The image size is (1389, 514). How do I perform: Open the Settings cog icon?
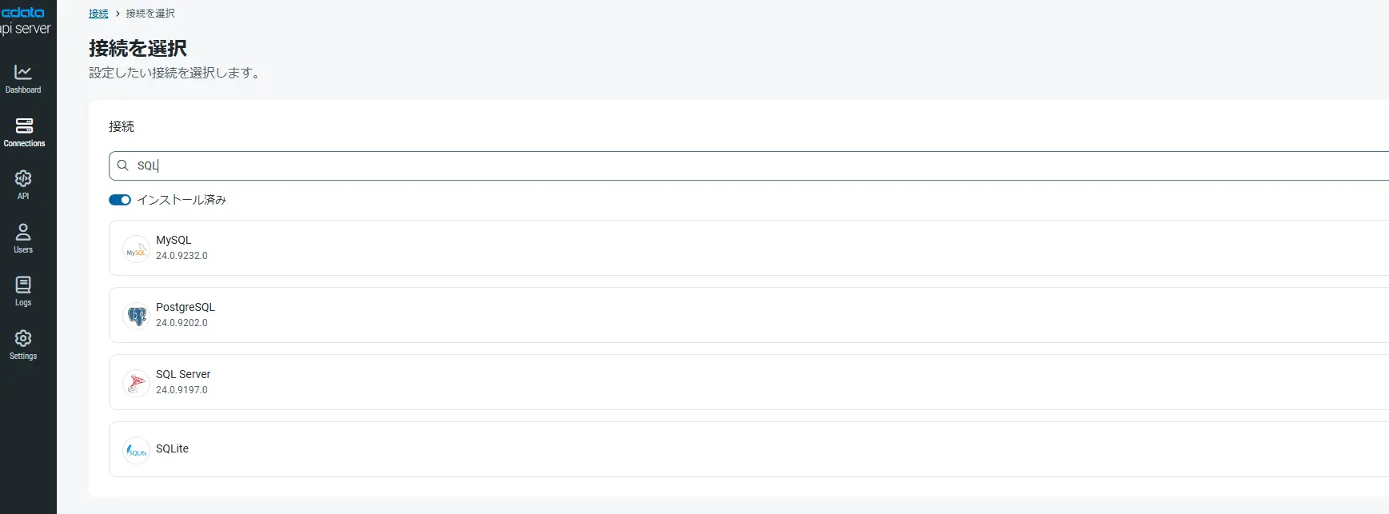(23, 338)
